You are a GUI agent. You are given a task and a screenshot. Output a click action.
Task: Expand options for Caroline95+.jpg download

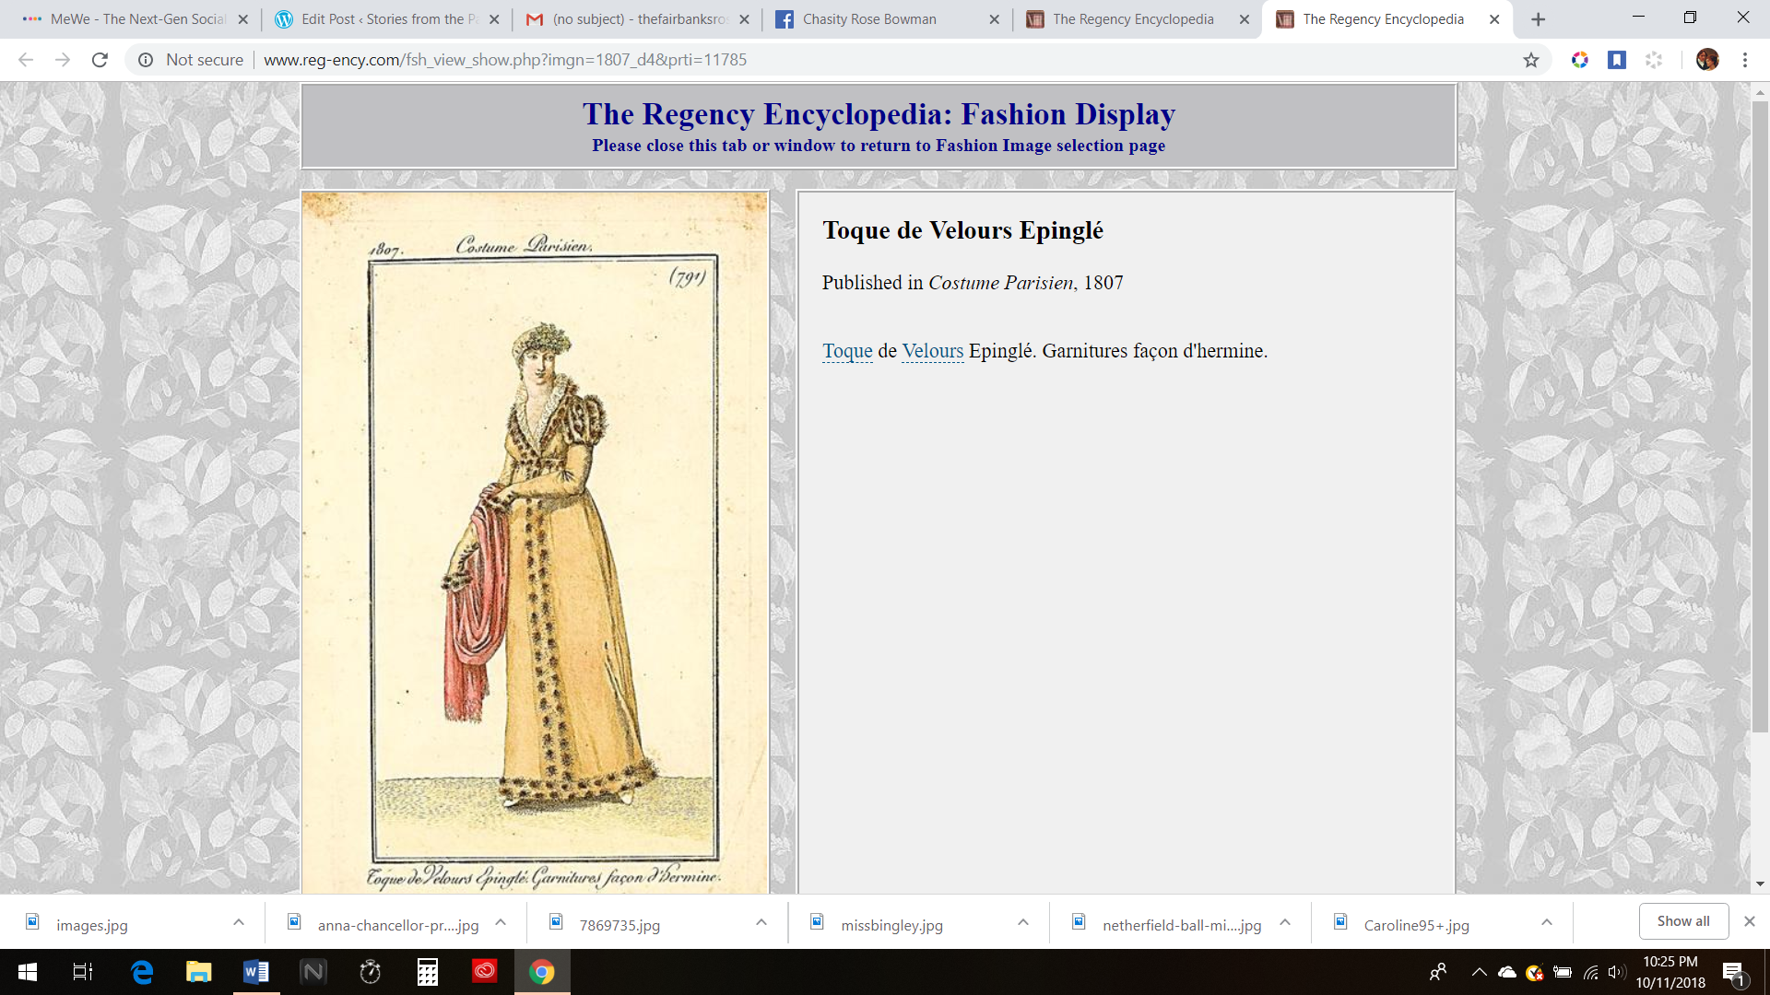point(1547,922)
